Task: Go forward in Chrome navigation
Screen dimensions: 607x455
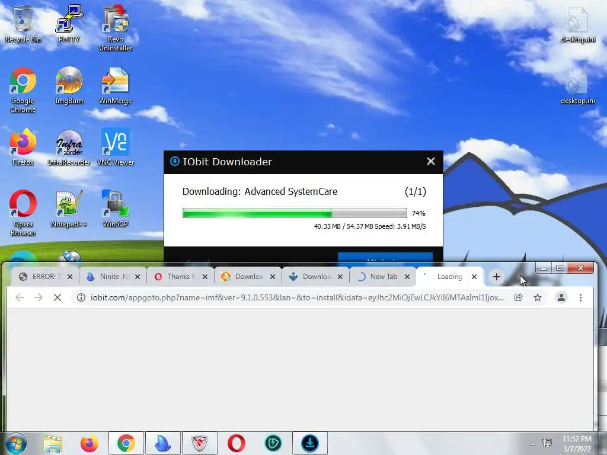Action: click(39, 297)
